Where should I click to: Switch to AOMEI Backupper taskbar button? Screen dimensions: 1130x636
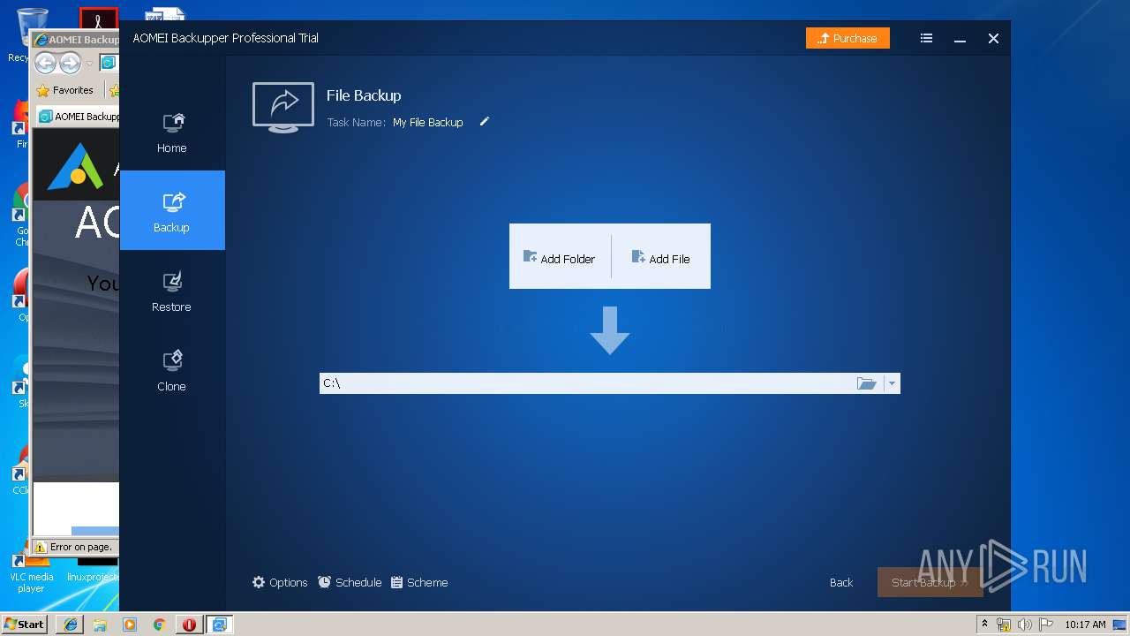219,625
